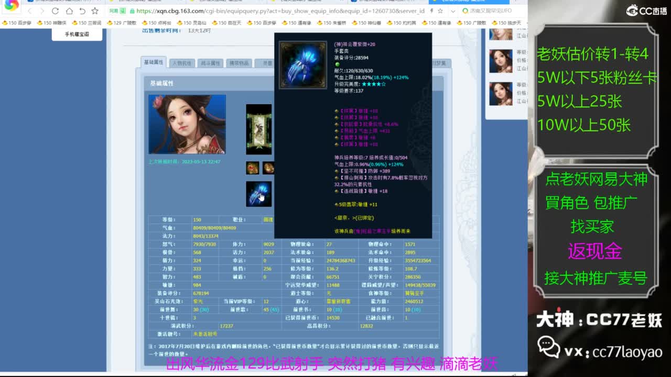This screenshot has height=377, width=671.
Task: Click the 手机藏宝阁 menu item
Action: (x=77, y=34)
